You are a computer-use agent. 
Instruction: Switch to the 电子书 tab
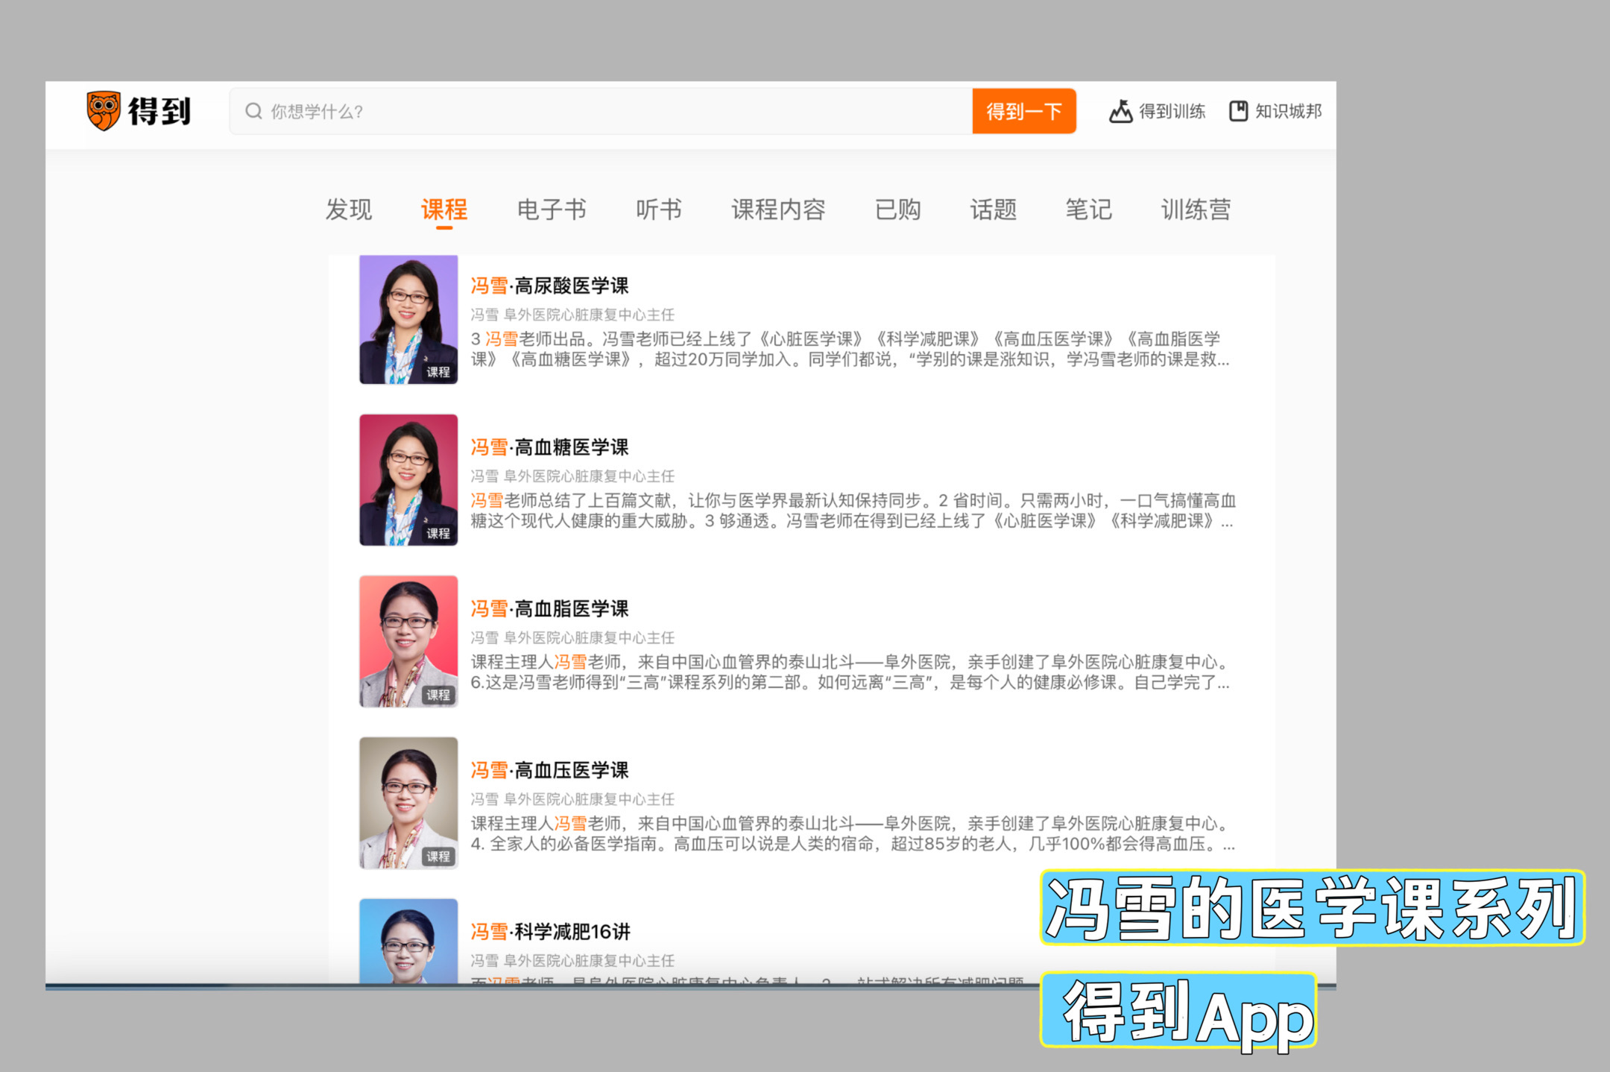[x=552, y=209]
